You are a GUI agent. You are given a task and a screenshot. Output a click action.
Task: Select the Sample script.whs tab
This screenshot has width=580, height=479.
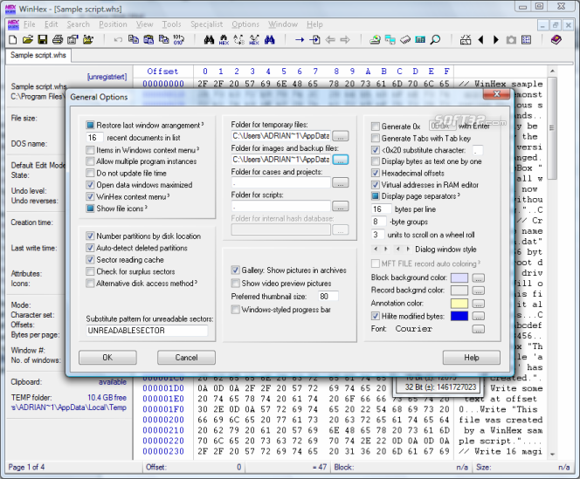[38, 55]
